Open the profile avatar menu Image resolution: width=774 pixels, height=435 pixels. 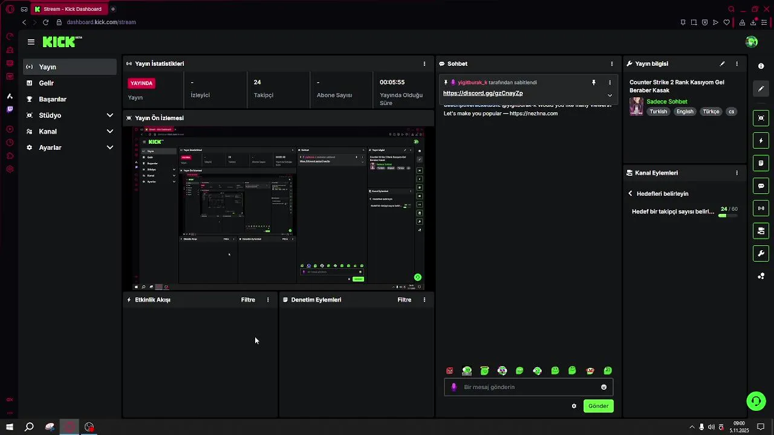click(752, 42)
